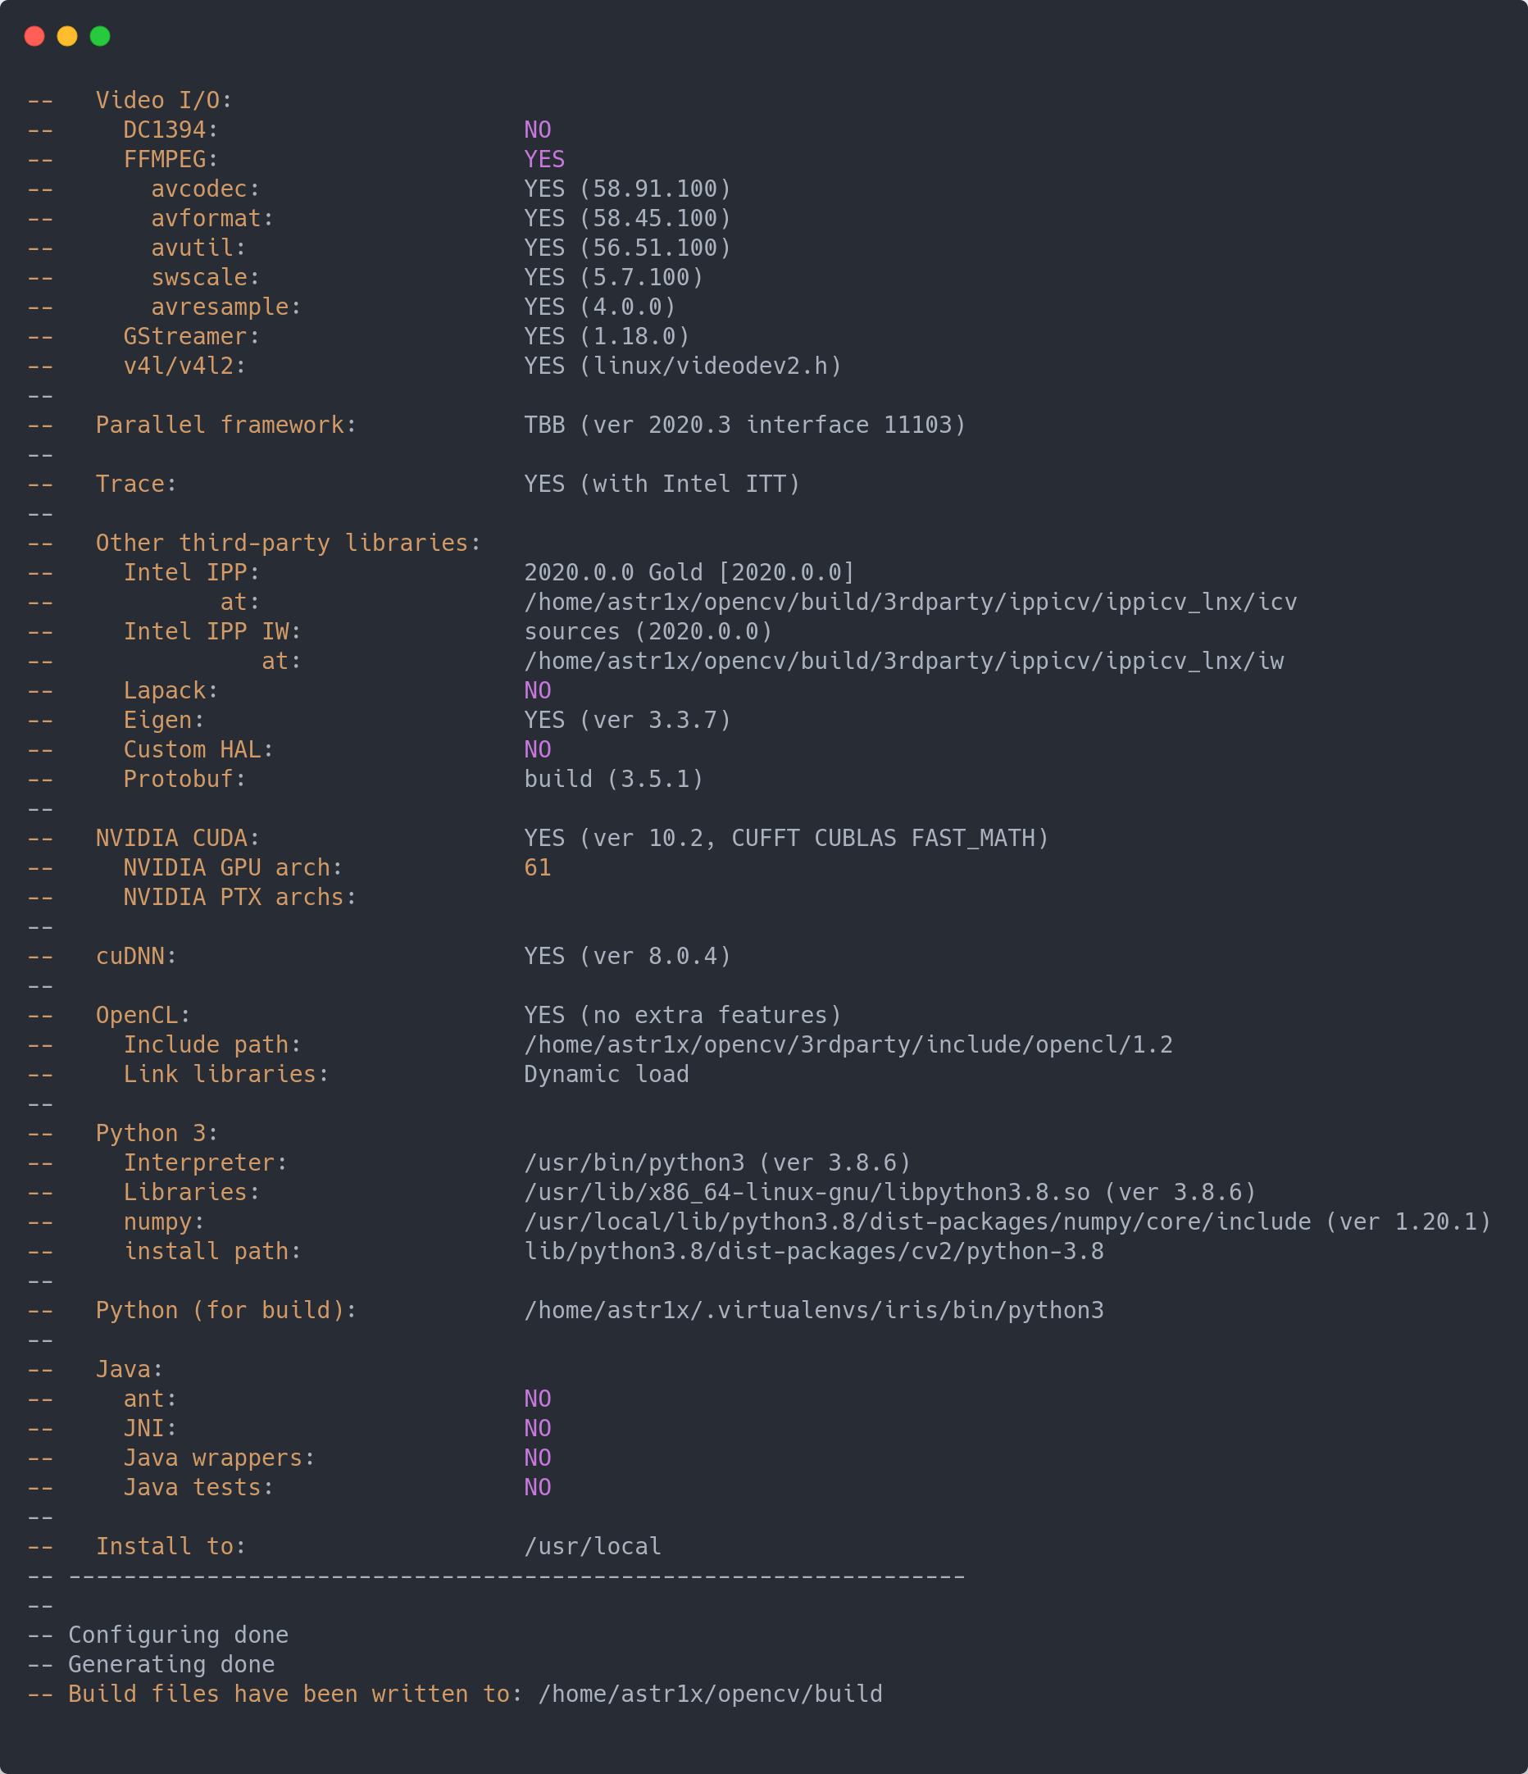The width and height of the screenshot is (1528, 1774).
Task: Click the Intel IPP icv directory path
Action: [x=910, y=602]
